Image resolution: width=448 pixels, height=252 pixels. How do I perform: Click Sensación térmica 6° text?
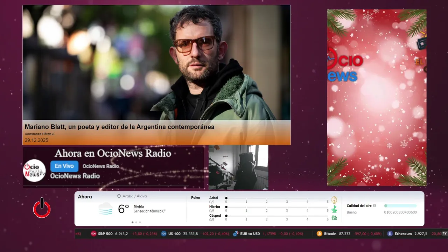pyautogui.click(x=149, y=211)
